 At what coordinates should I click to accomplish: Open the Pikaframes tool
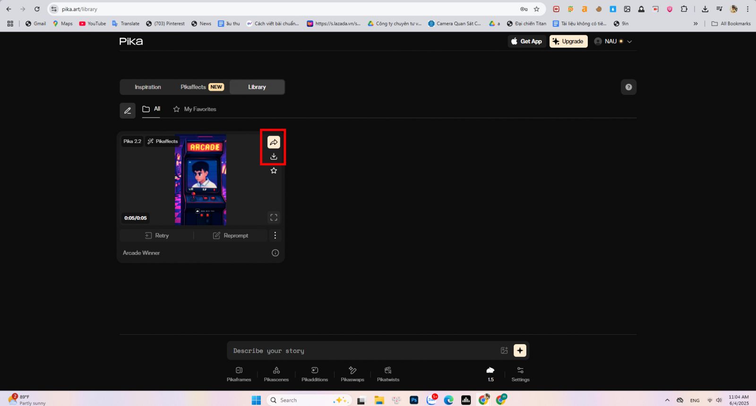[239, 374]
